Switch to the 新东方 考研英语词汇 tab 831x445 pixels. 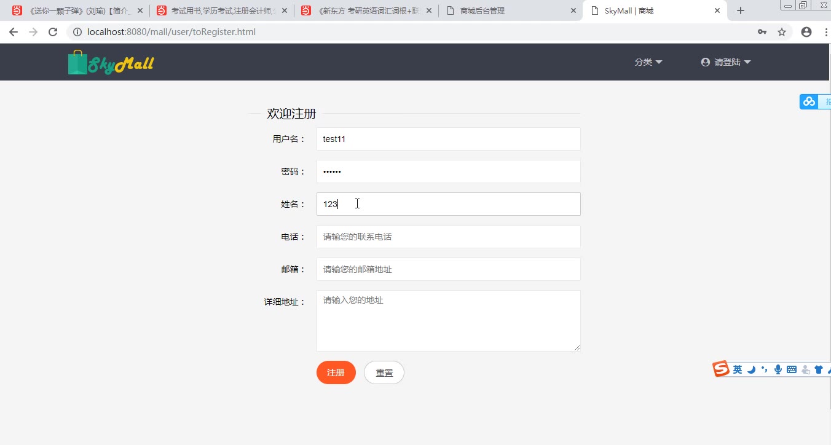click(366, 11)
